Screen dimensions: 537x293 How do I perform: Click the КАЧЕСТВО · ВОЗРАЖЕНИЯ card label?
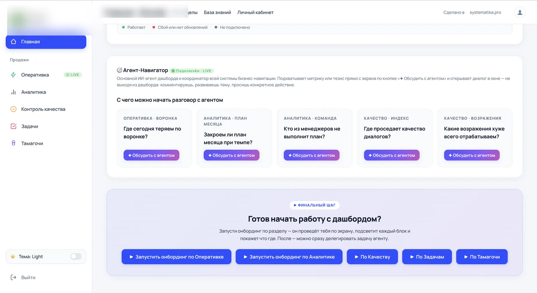473,118
